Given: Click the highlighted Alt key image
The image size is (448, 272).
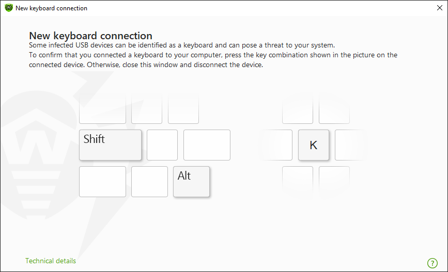Looking at the screenshot, I should click(191, 182).
